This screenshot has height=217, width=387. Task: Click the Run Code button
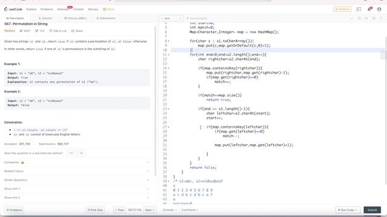[x=348, y=210]
